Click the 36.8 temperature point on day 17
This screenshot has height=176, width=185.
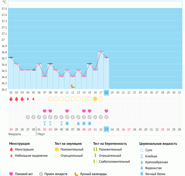[x=101, y=51]
